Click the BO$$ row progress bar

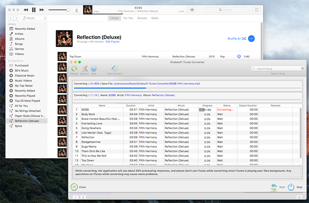pos(205,110)
